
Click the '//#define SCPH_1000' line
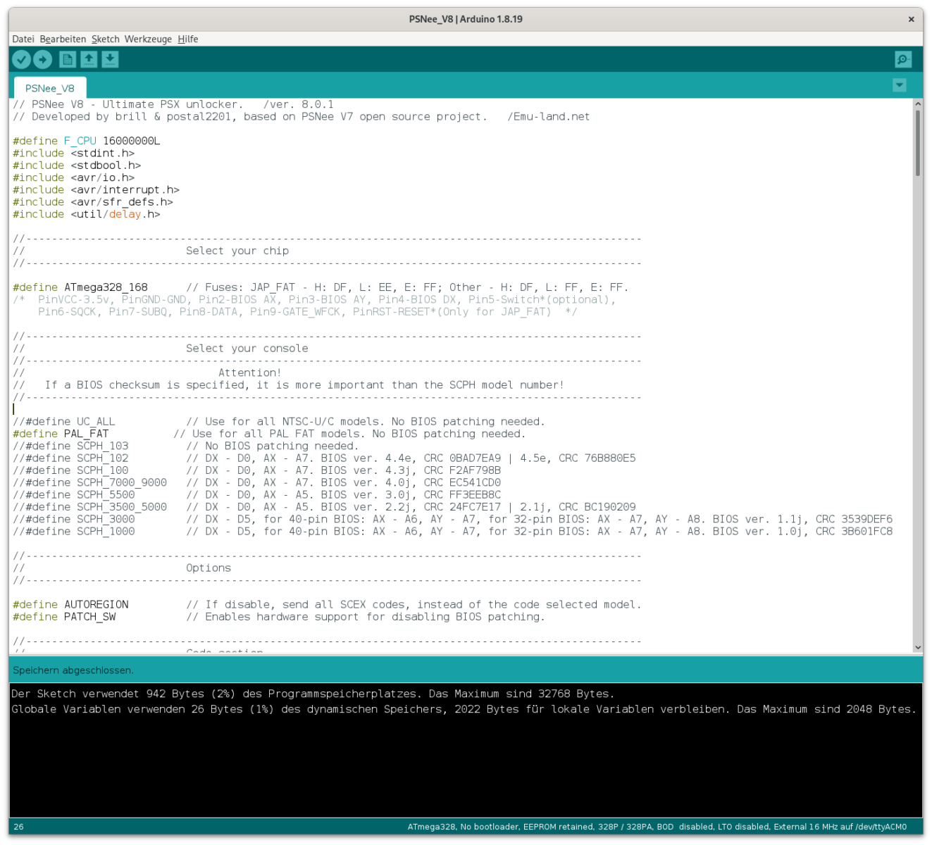point(453,532)
